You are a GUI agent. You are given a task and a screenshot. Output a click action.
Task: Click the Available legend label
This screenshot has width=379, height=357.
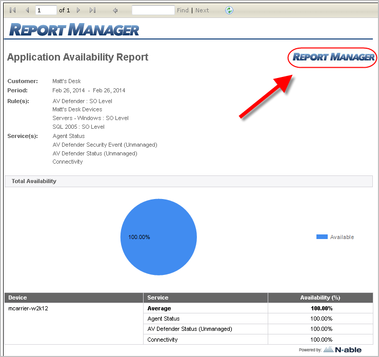[x=342, y=237]
